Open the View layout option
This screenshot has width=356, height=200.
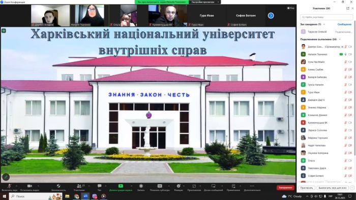pos(290,8)
